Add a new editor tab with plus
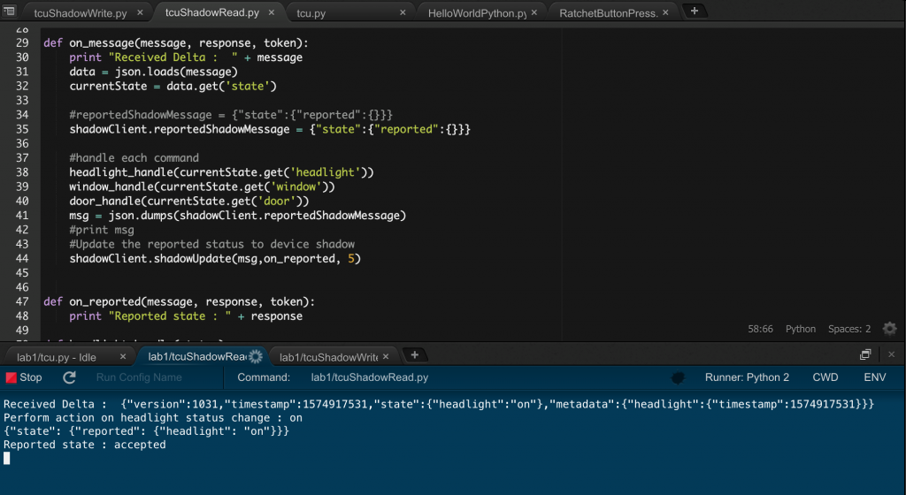Viewport: 906px width, 495px height. [x=695, y=11]
